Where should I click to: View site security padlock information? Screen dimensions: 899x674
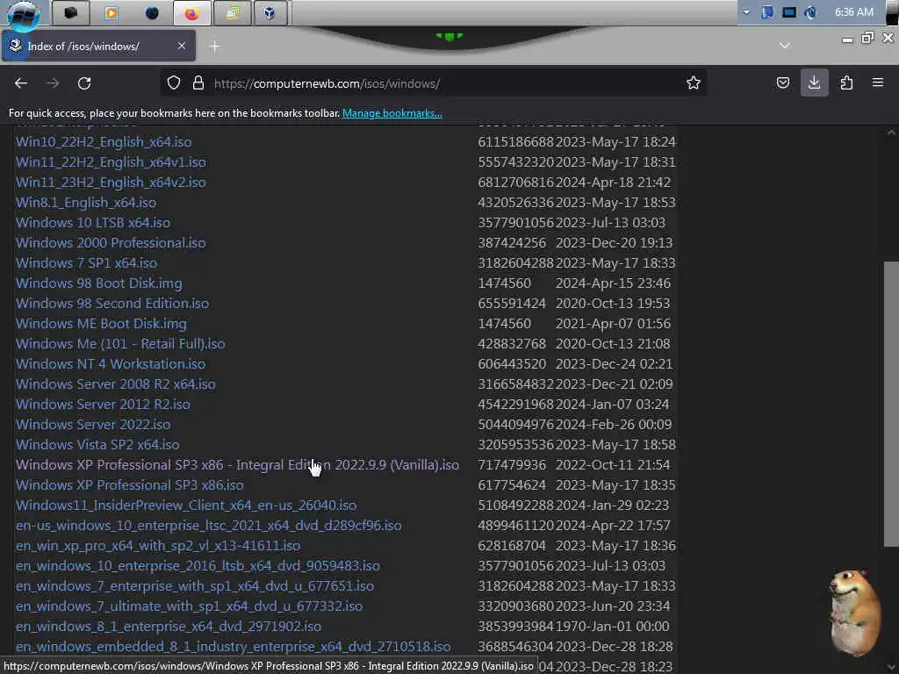[x=198, y=83]
